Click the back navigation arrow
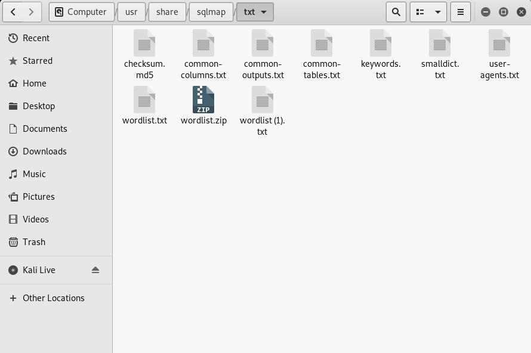 (x=13, y=11)
